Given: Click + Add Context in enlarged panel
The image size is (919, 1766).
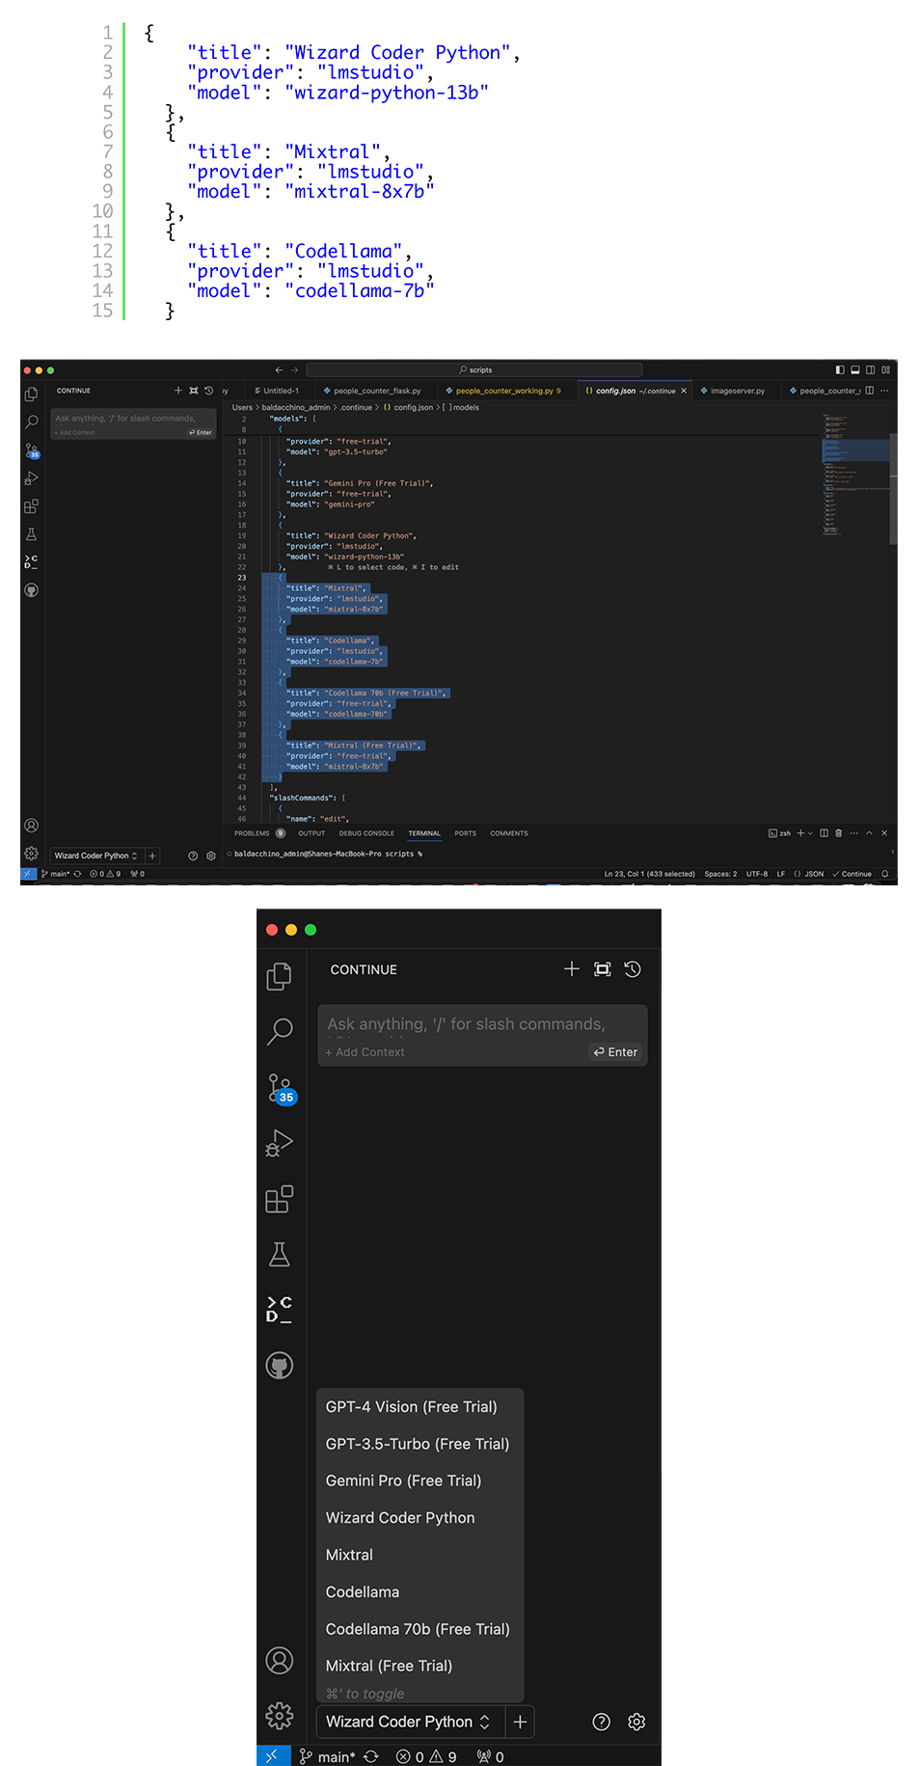Looking at the screenshot, I should click(365, 1052).
